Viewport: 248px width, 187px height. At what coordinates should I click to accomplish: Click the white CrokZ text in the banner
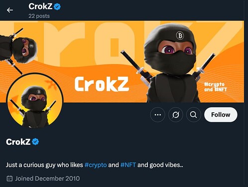point(102,84)
